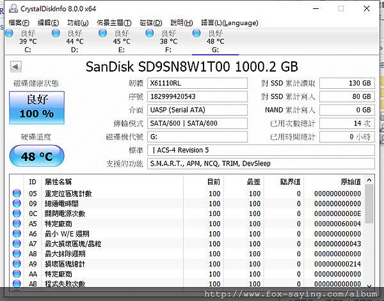Click the 原始值 column header

(334, 181)
